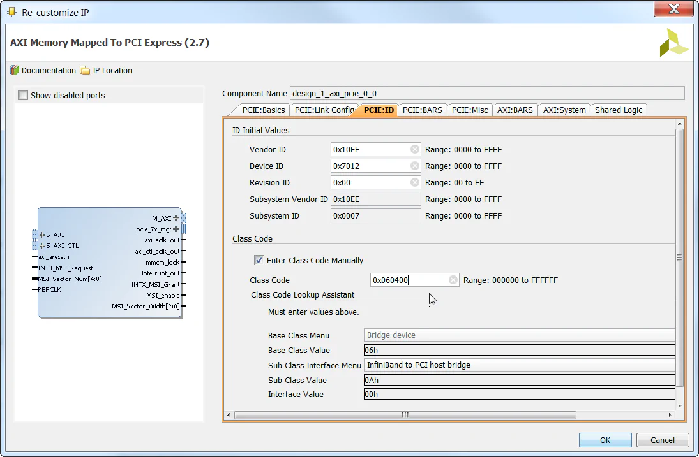Switch to the PCIE:BARS tab
699x457 pixels.
pyautogui.click(x=421, y=110)
